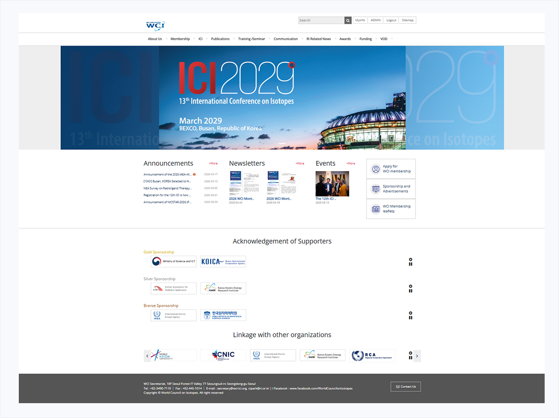The width and height of the screenshot is (559, 418).
Task: Click the RCA organization logo
Action: [372, 355]
